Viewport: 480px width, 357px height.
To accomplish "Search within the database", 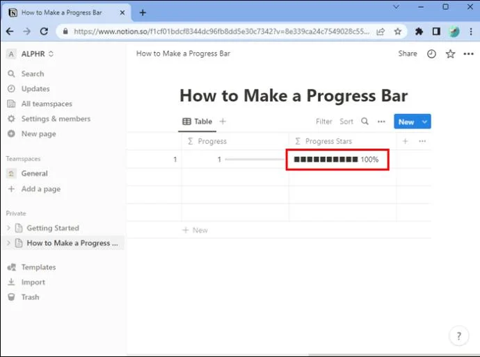I will tap(365, 122).
